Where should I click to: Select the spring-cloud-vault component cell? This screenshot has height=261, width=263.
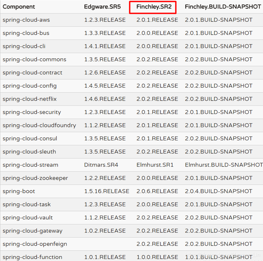coord(28,217)
